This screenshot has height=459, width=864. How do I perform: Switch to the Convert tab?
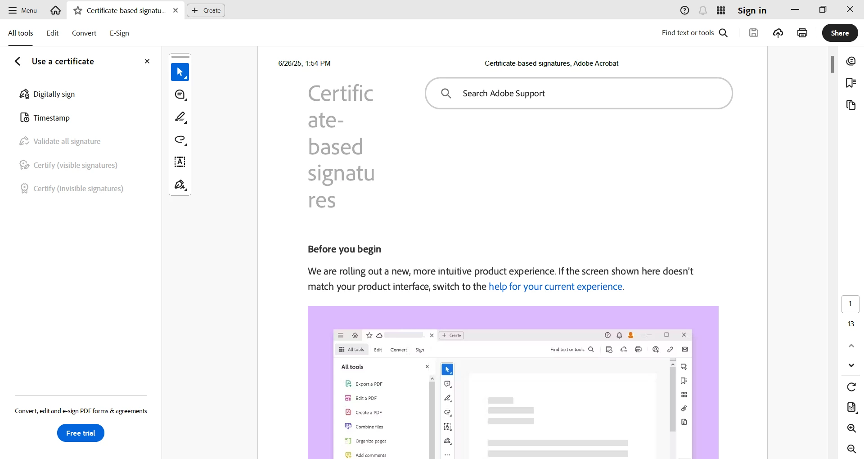84,33
